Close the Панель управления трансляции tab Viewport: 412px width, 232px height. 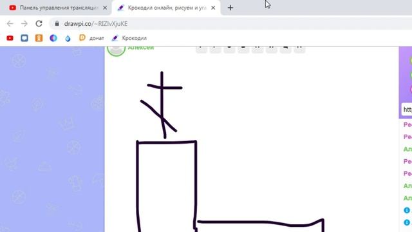(105, 8)
